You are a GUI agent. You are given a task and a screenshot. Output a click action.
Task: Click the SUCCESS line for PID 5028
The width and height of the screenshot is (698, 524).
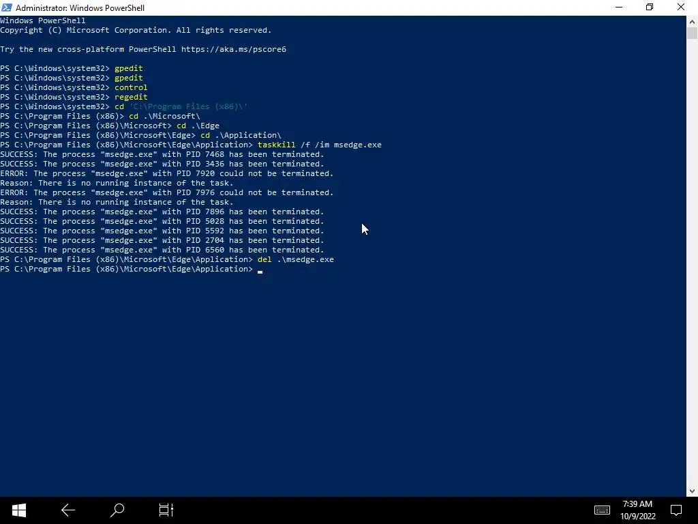162,221
